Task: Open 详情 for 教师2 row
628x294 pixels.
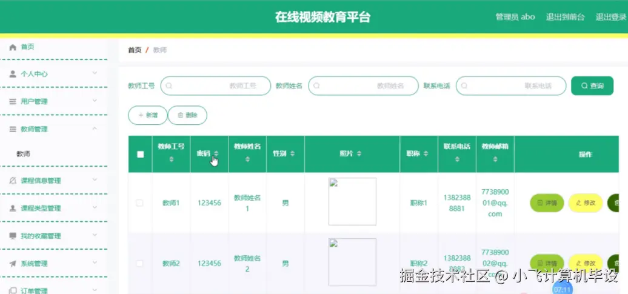Action: 547,263
